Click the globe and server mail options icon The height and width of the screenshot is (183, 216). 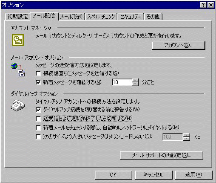18,70
